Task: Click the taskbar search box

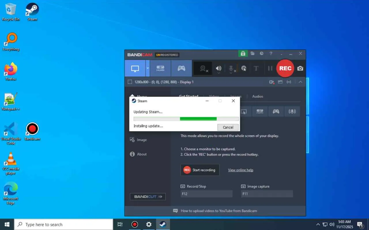Action: [x=63, y=225]
